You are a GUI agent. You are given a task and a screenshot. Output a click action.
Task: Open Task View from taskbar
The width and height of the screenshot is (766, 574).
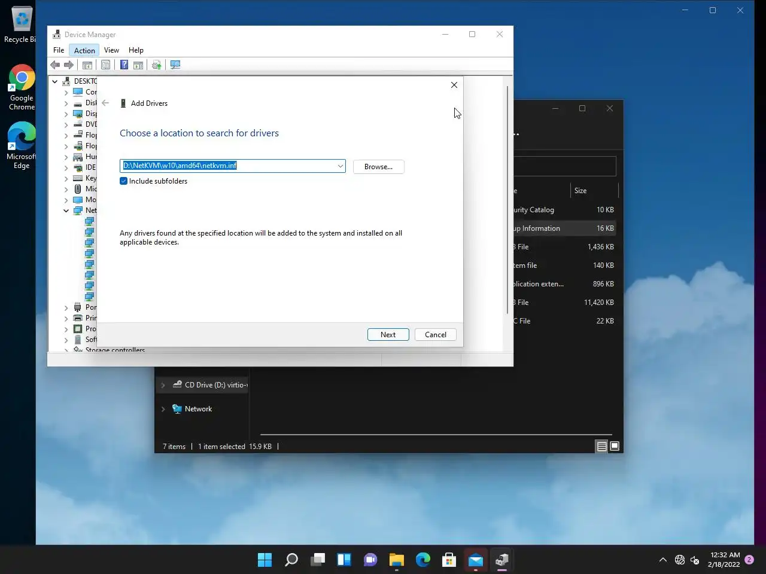(x=318, y=560)
